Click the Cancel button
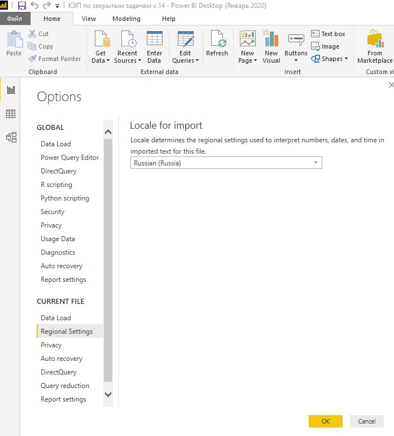Screen dimensions: 394x436 coord(367,421)
